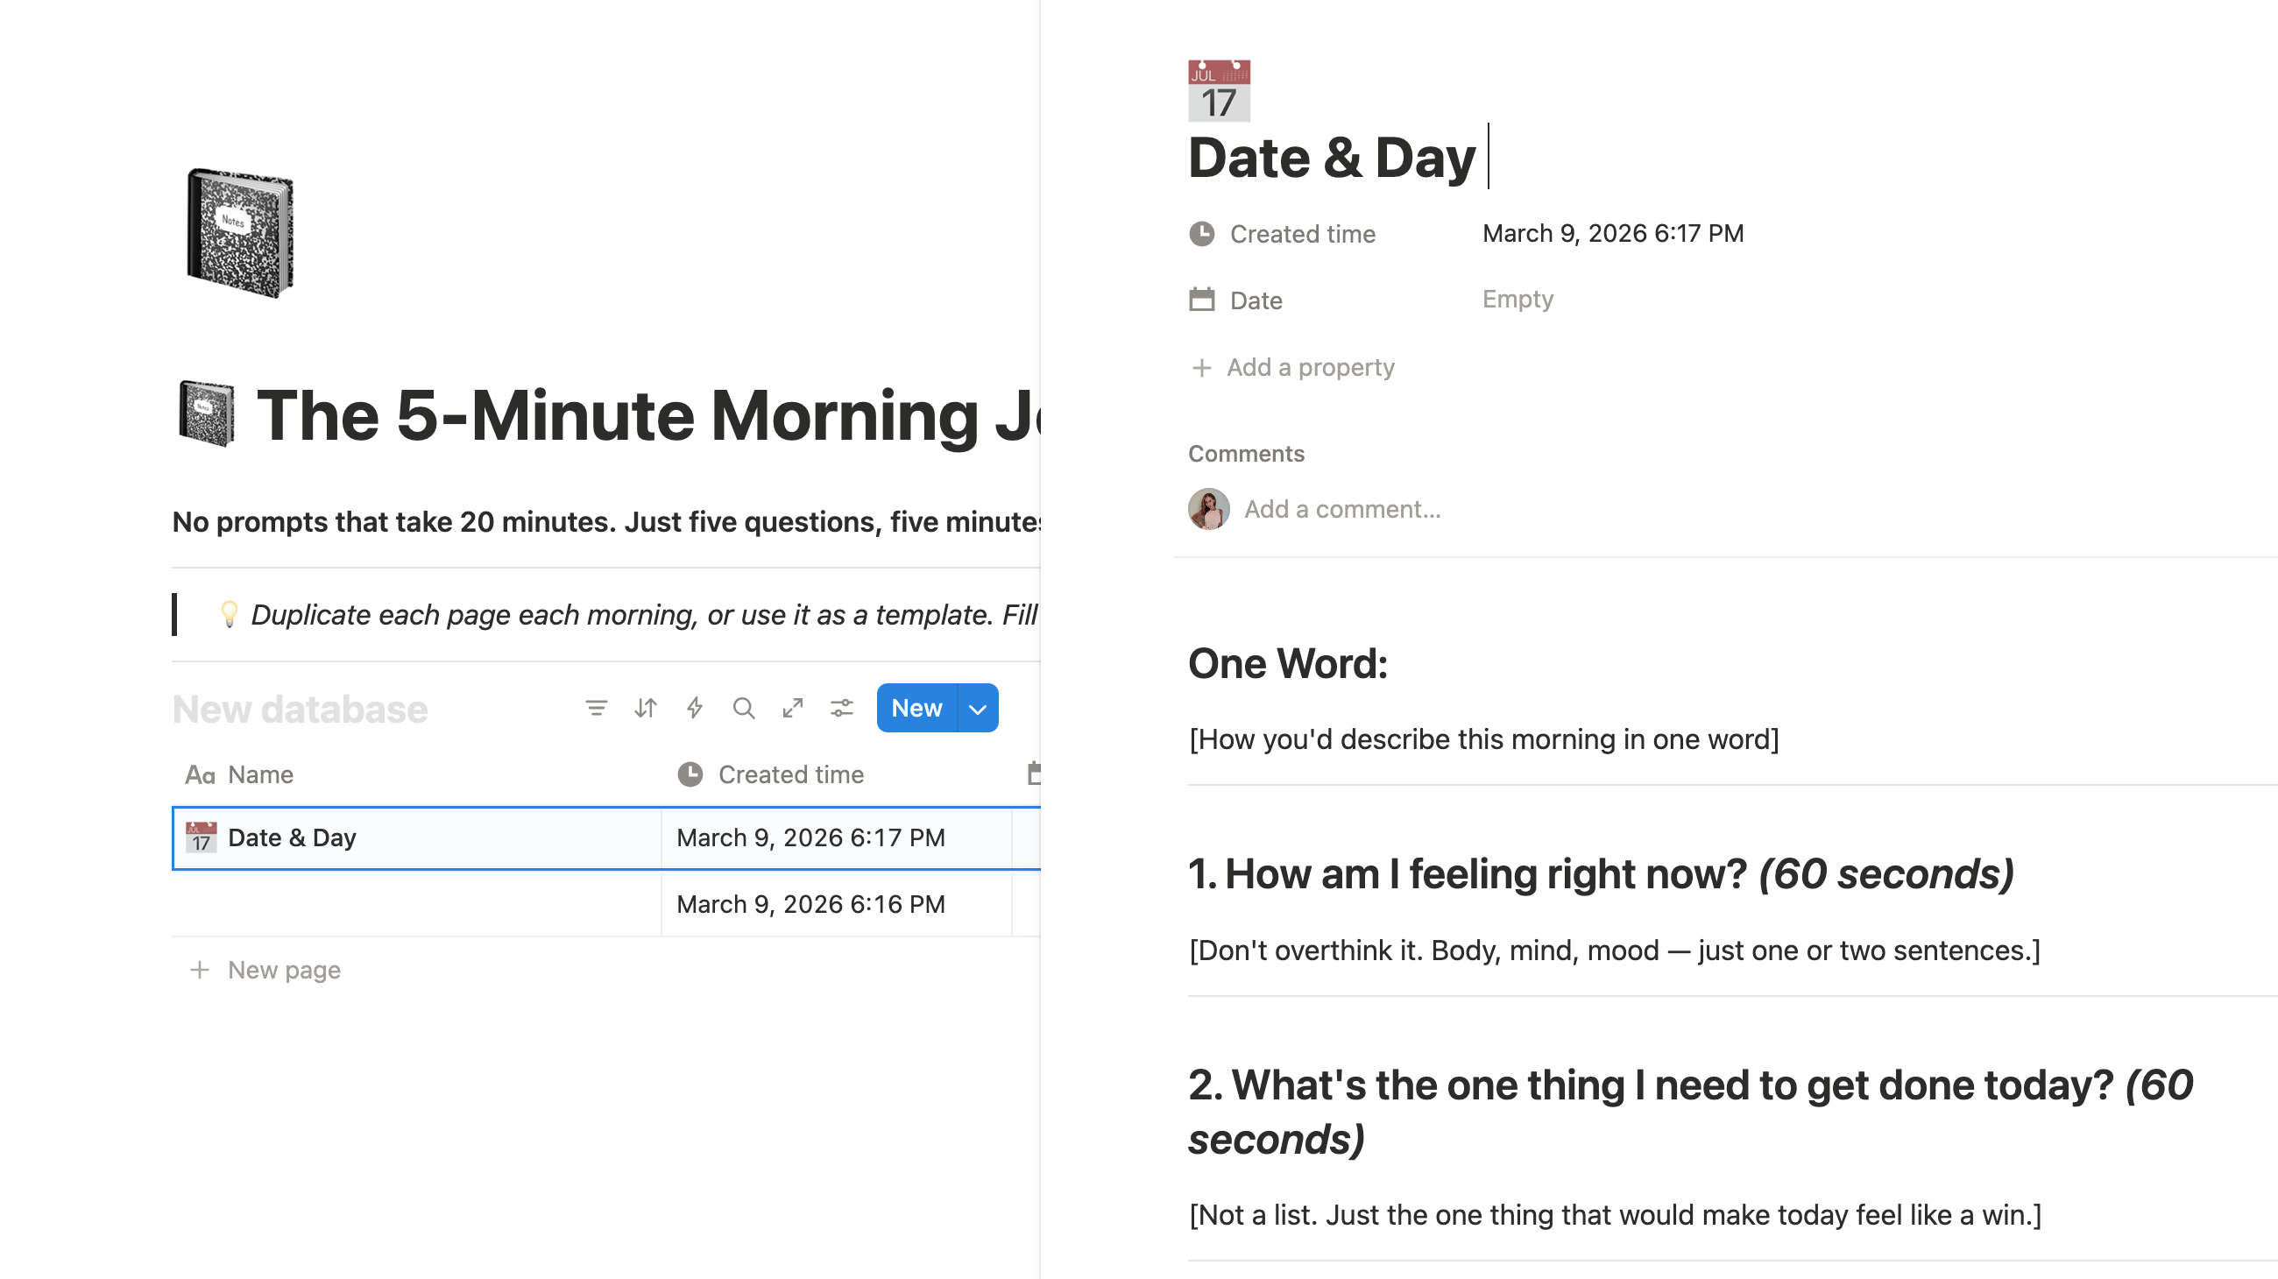
Task: Select the Date & Day table row
Action: 292,837
